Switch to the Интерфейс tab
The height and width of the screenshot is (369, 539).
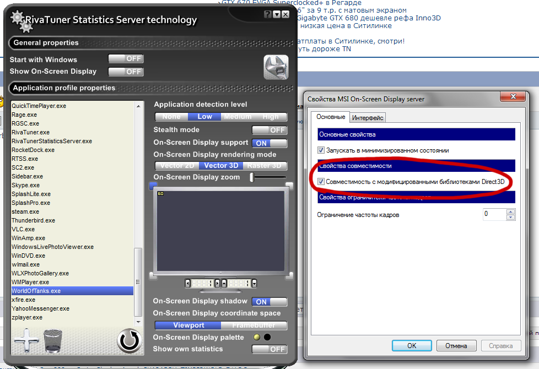click(368, 117)
